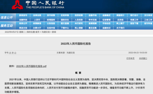The width and height of the screenshot is (153, 94).
Task: Open the 国际交往 menu item
Action: coord(65,20)
